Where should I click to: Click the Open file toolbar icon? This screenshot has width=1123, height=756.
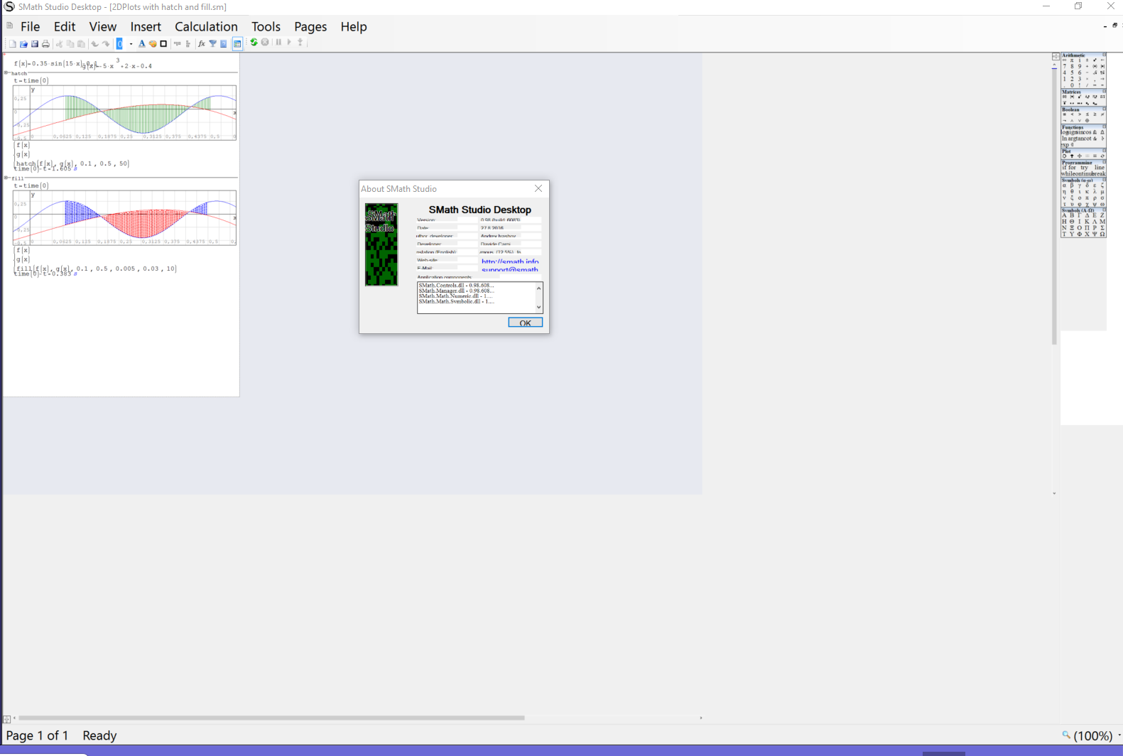pos(23,44)
